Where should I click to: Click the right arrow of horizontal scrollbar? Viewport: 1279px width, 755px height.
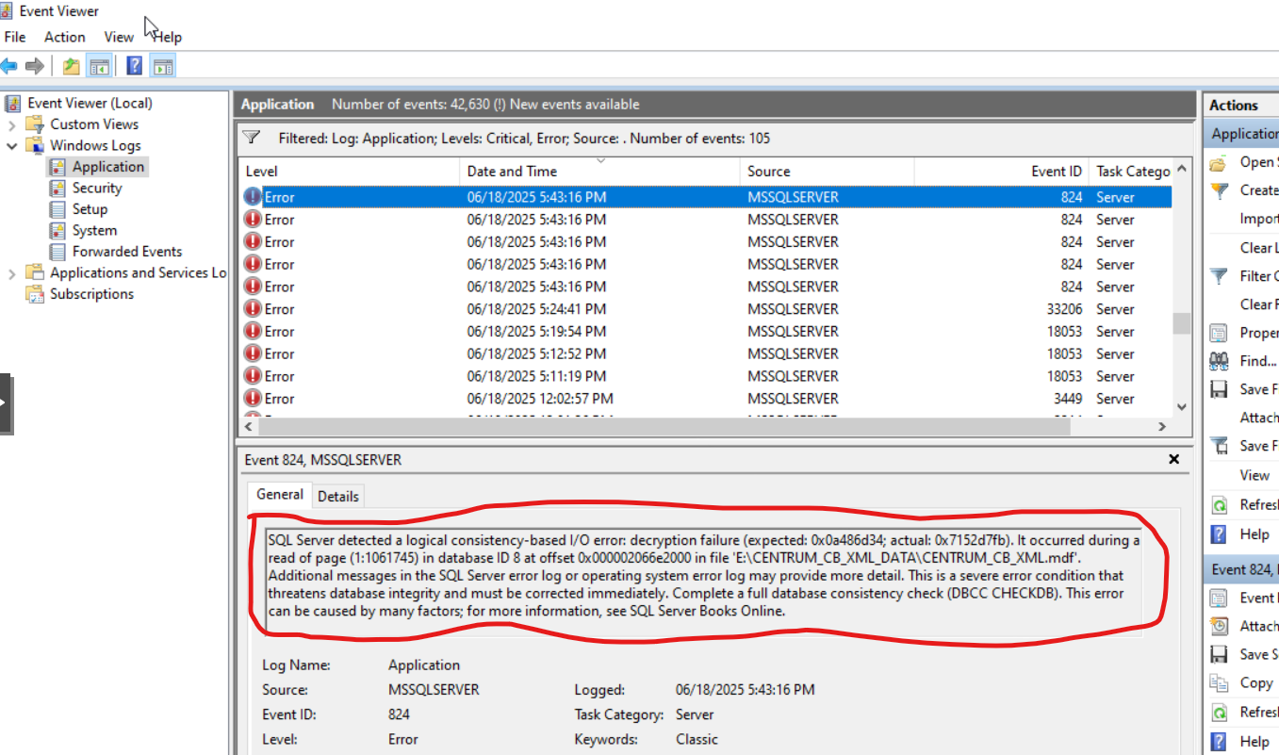[x=1163, y=427]
